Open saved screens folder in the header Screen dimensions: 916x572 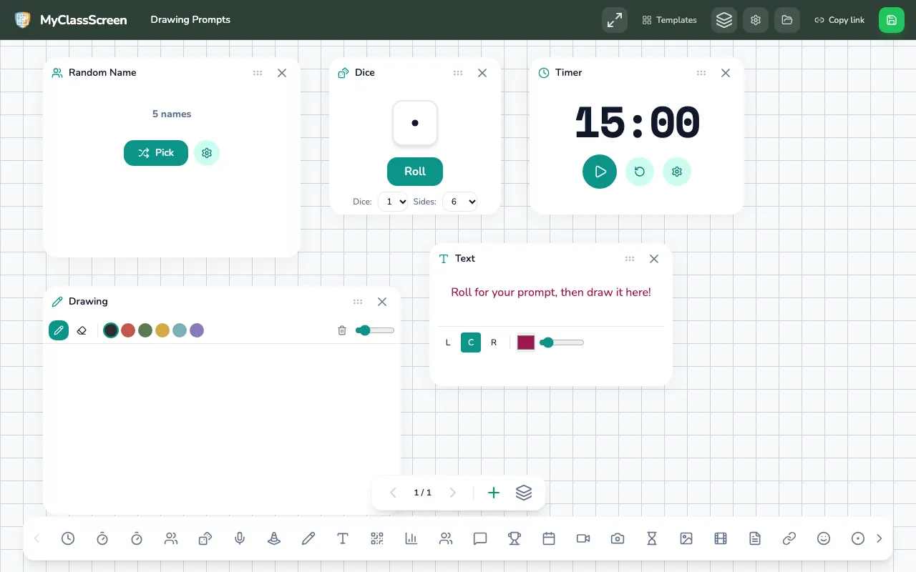click(787, 20)
